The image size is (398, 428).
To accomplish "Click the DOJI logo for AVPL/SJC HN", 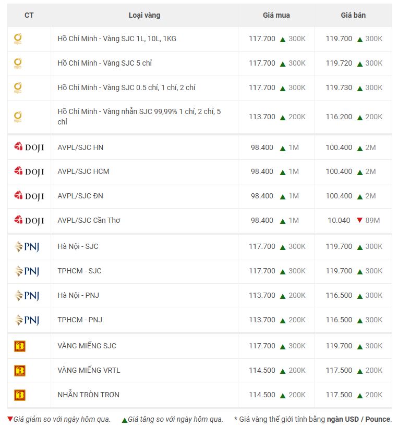I will 29,147.
